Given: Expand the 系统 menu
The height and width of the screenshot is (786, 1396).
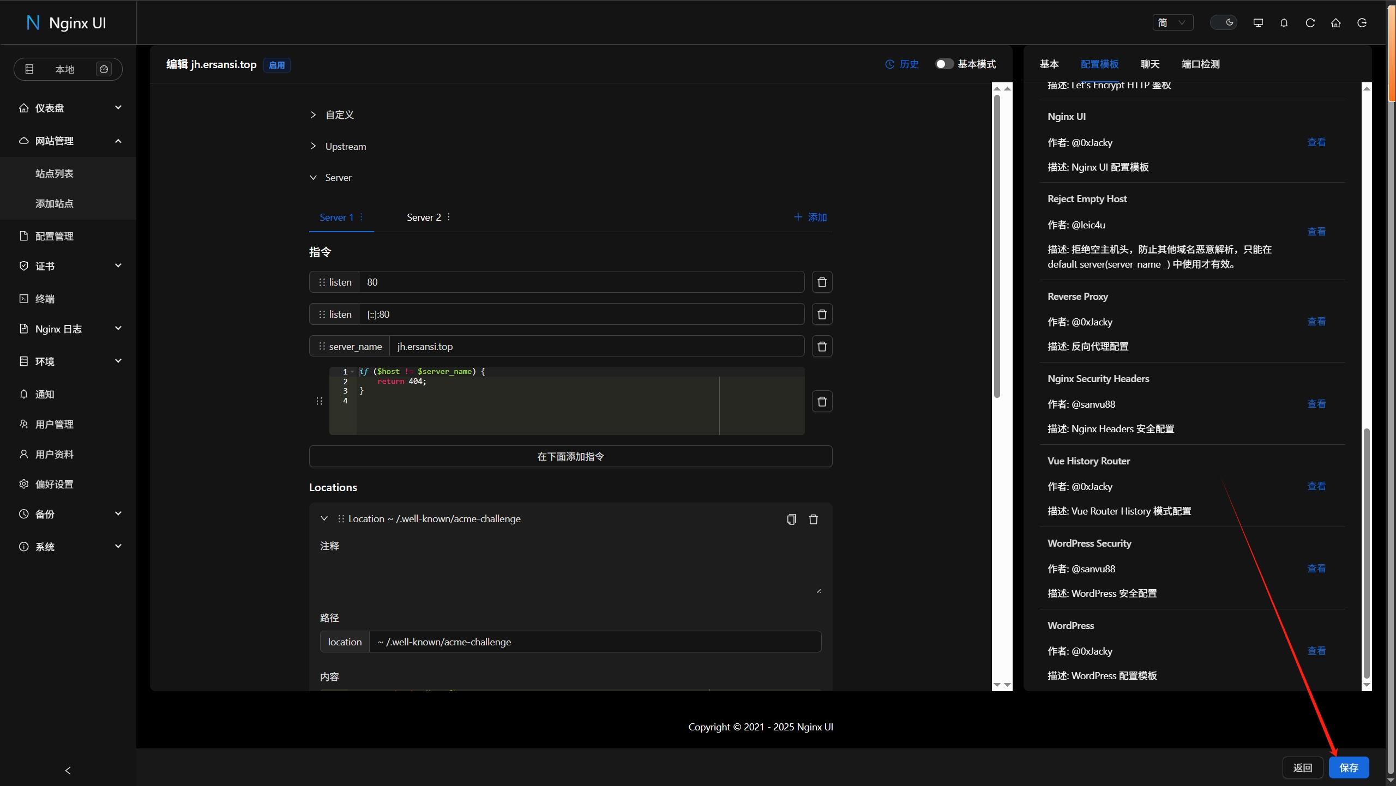Looking at the screenshot, I should (x=68, y=547).
